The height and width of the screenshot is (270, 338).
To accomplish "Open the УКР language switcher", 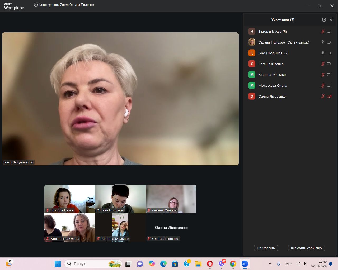I will [289, 264].
